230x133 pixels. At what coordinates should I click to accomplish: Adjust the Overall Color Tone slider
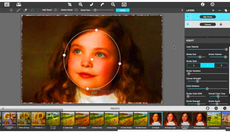click(218, 96)
